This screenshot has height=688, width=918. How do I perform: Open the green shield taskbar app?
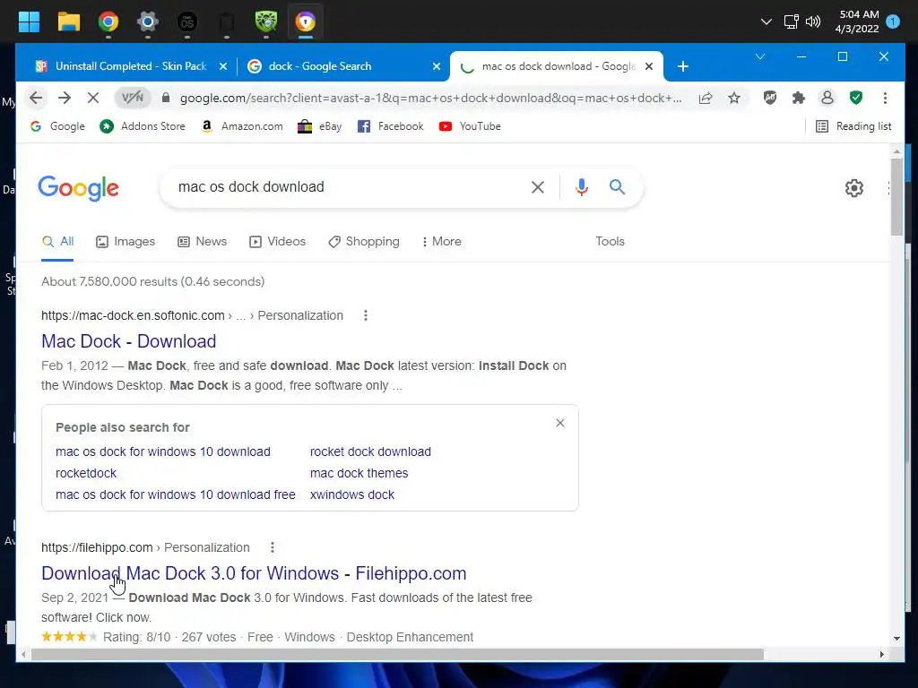265,22
